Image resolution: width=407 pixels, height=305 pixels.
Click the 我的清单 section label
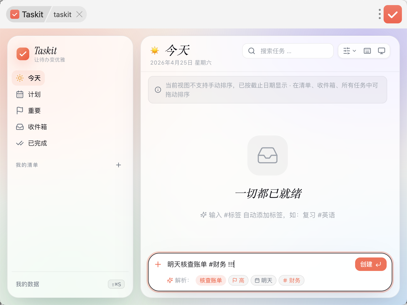[27, 165]
